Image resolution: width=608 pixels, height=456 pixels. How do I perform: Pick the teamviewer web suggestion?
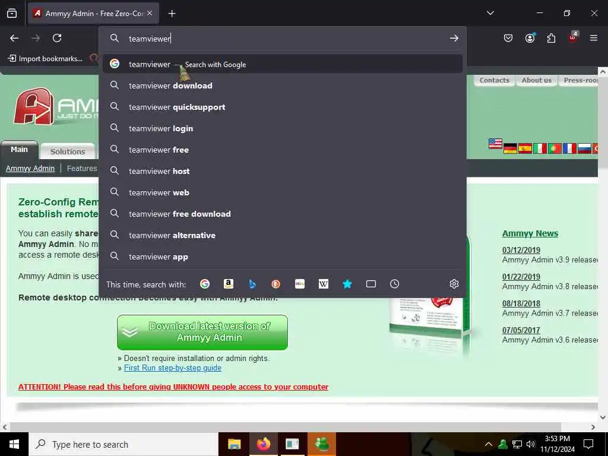[282, 192]
